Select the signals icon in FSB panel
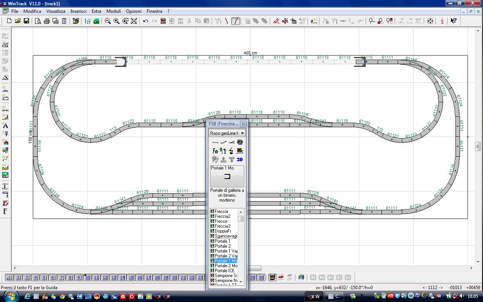 223,151
